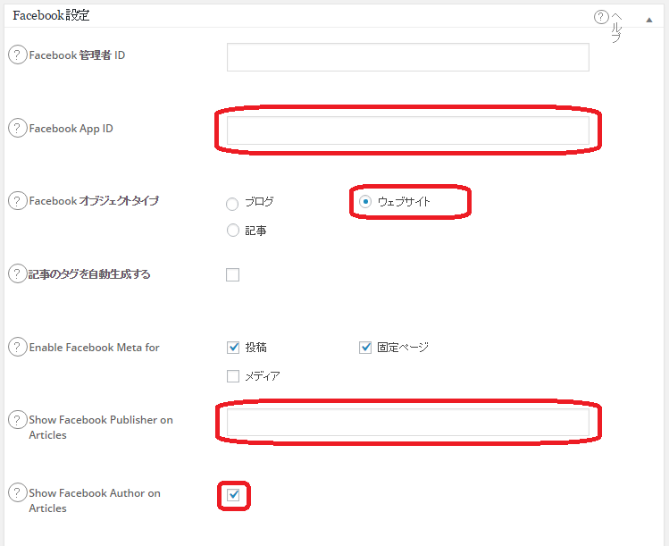The image size is (669, 546).
Task: Select the 記事 radio button
Action: pyautogui.click(x=233, y=231)
